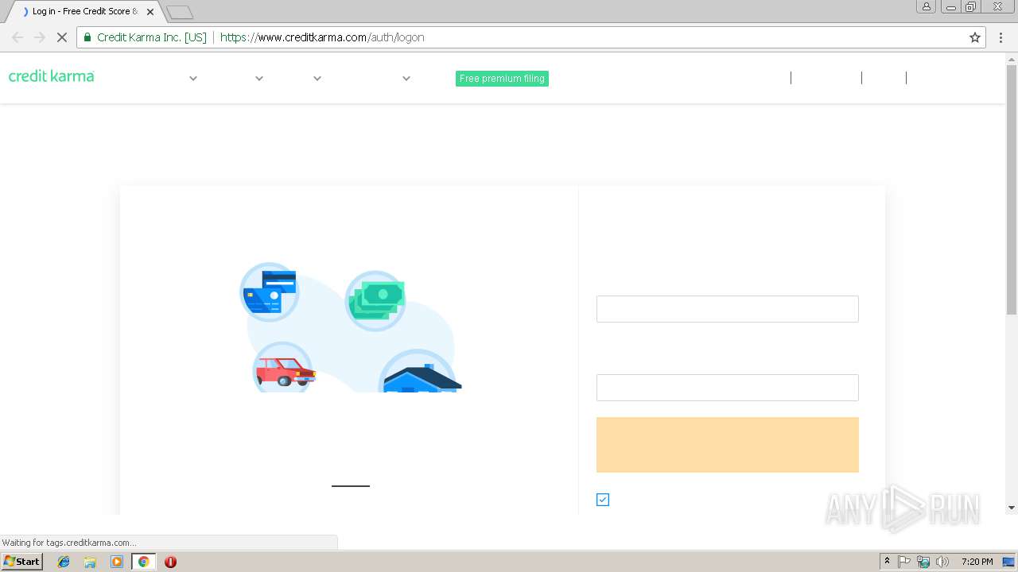Select the Chrome icon in the taskbar
This screenshot has width=1018, height=572.
143,562
